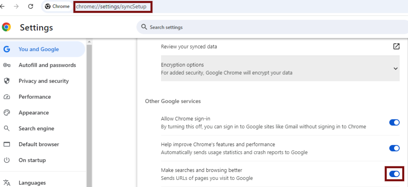
Task: Disable Help improve Chrome's features toggle
Action: coord(394,148)
